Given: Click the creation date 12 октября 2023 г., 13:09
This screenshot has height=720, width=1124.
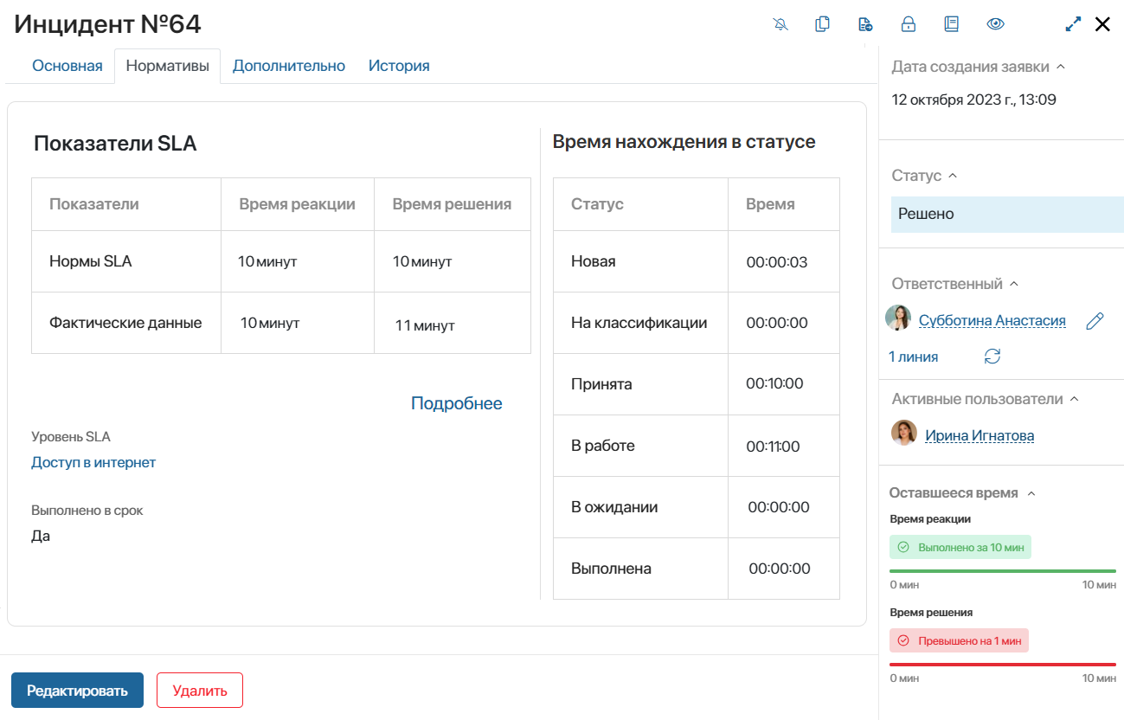Looking at the screenshot, I should pos(974,100).
